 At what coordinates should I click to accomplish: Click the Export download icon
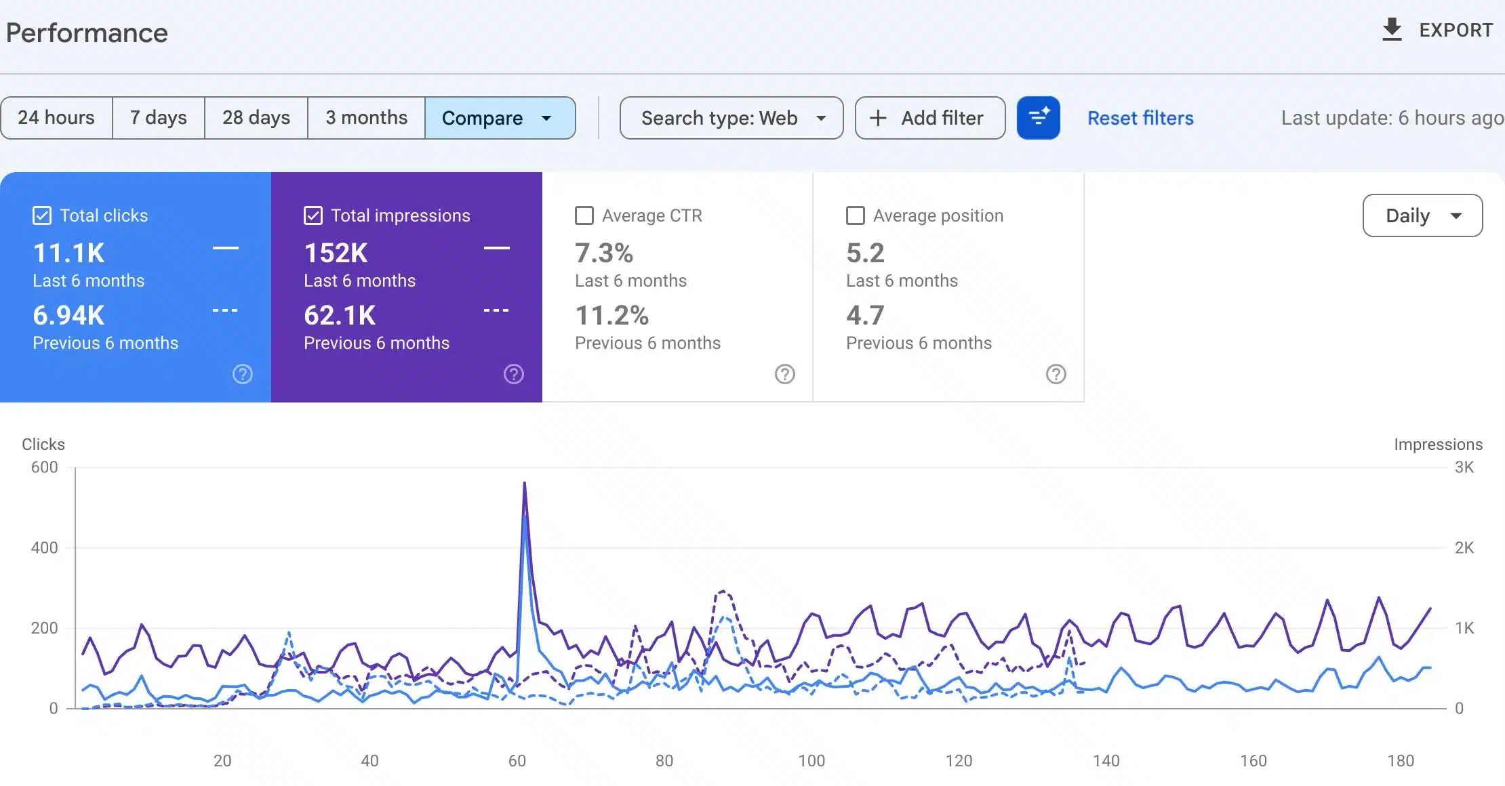(x=1392, y=30)
